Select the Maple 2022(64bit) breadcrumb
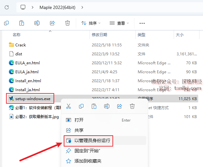The image size is (203, 167). coord(57,7)
